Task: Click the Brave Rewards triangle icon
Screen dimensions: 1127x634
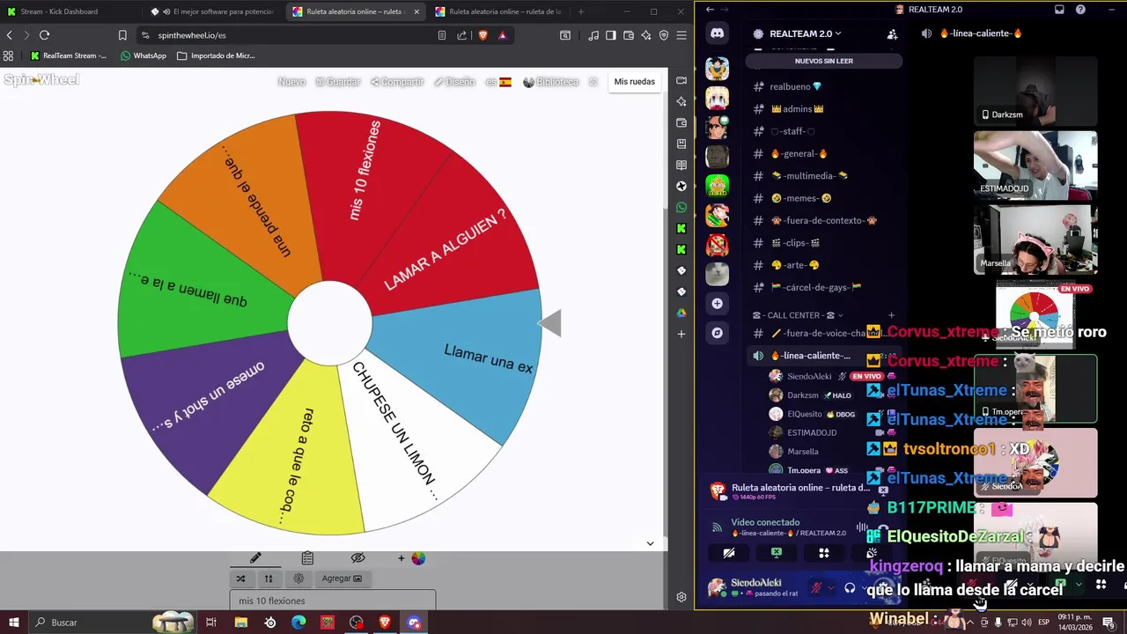Action: point(502,35)
